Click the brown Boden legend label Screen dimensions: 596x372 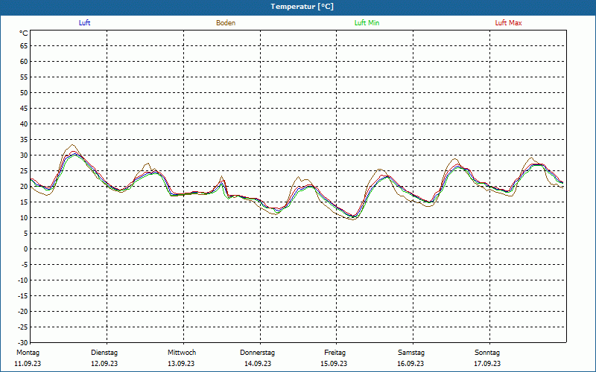click(226, 23)
